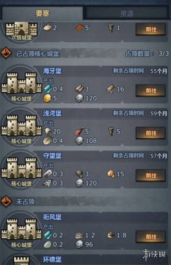
Task: Switch to the 资源 tab
Action: (x=127, y=13)
